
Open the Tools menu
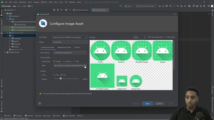[61, 2]
